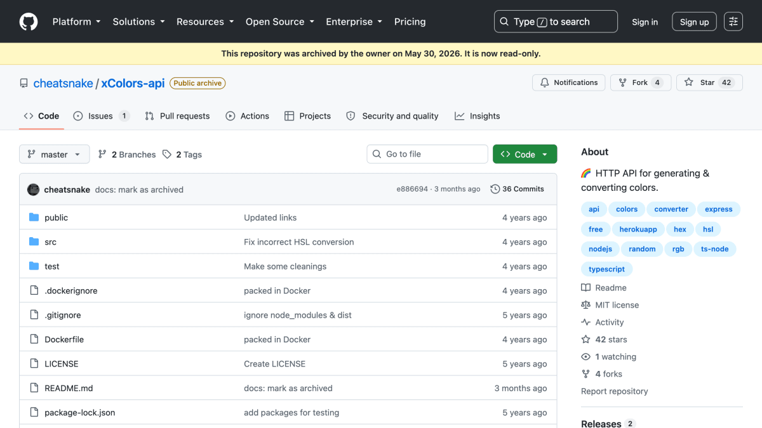Click the herokuapp topic tag
This screenshot has width=762, height=428.
[638, 230]
